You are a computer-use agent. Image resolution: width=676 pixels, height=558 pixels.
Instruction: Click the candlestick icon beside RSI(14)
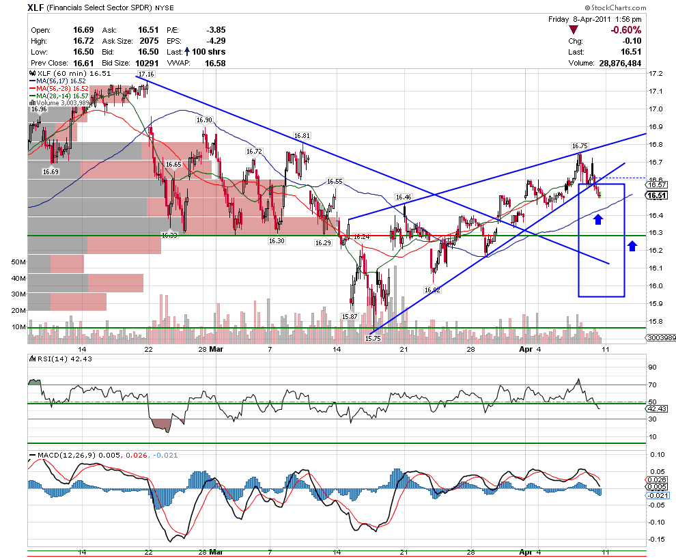tap(32, 359)
